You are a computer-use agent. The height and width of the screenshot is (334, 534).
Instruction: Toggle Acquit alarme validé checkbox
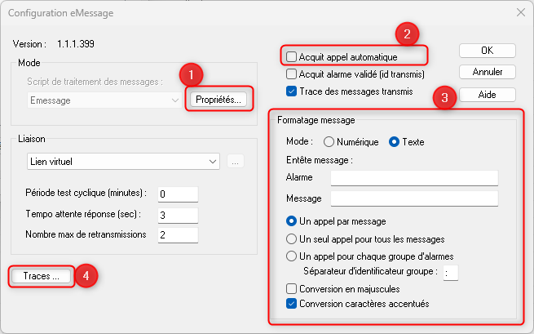(x=292, y=74)
